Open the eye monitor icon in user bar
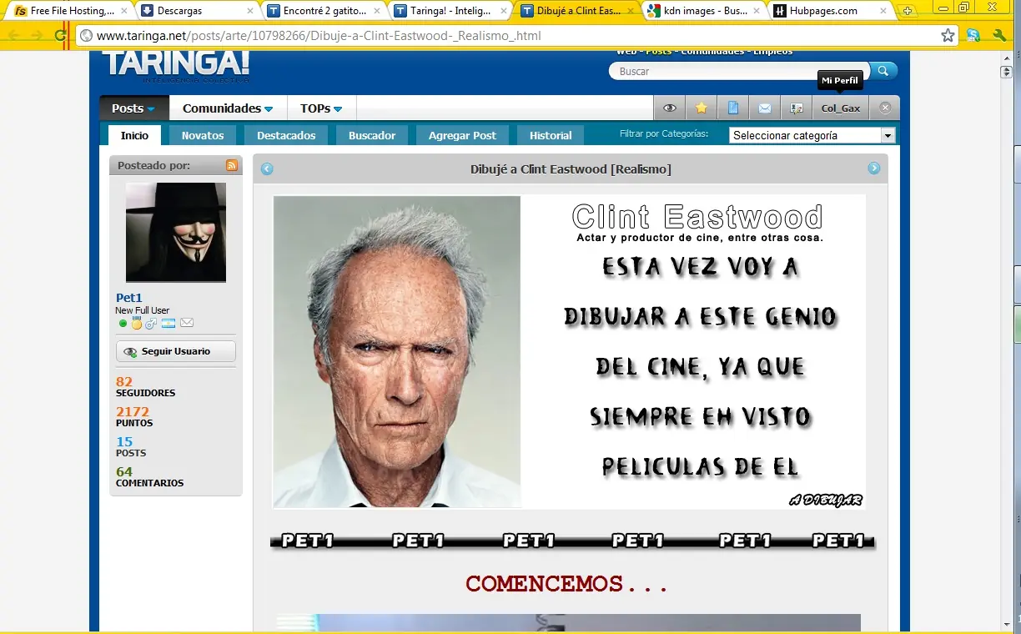Image resolution: width=1021 pixels, height=634 pixels. point(669,108)
